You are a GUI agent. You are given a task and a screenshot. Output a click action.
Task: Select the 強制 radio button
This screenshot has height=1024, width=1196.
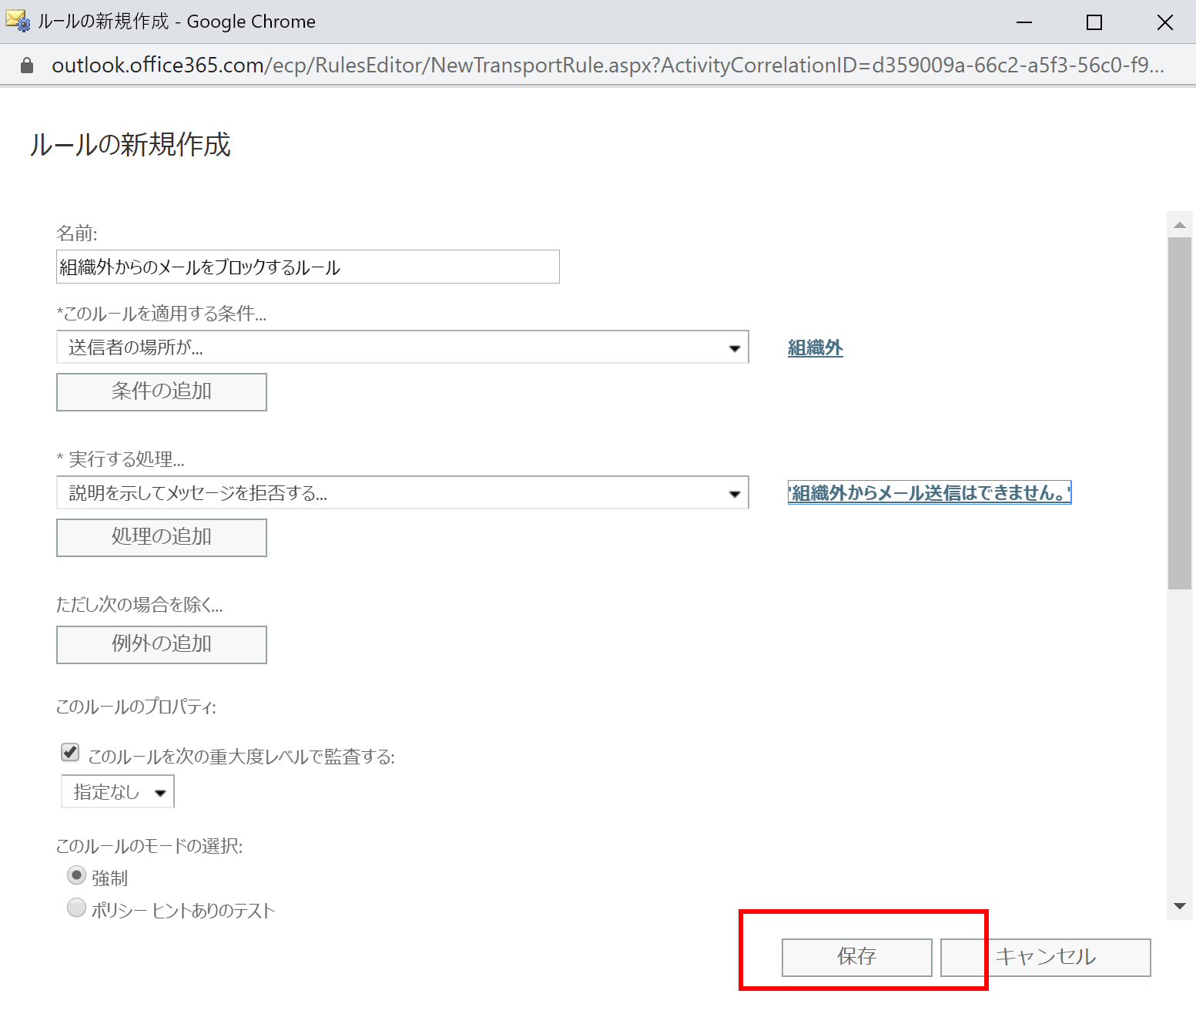[x=76, y=875]
